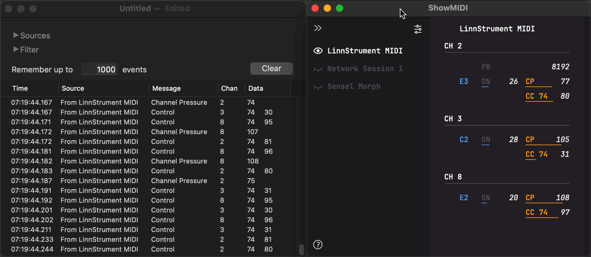This screenshot has height=257, width=591.
Task: Click the Source column header
Action: (73, 88)
